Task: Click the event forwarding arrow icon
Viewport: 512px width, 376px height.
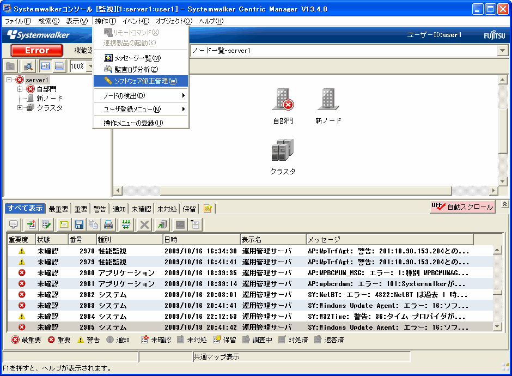Action: coord(162,224)
